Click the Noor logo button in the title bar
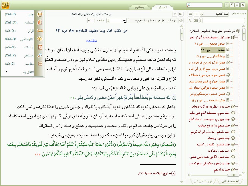Screen dimensions: 248x186 pos(5,5)
